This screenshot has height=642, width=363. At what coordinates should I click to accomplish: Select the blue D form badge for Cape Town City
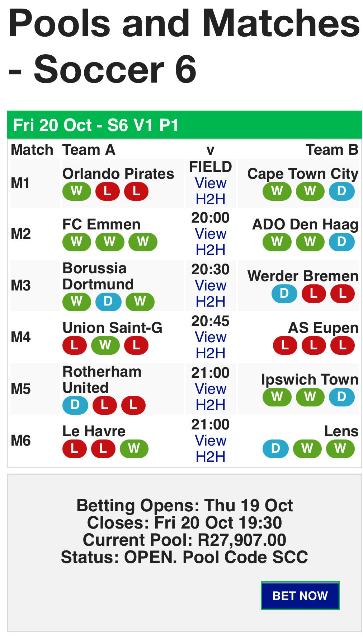[343, 191]
